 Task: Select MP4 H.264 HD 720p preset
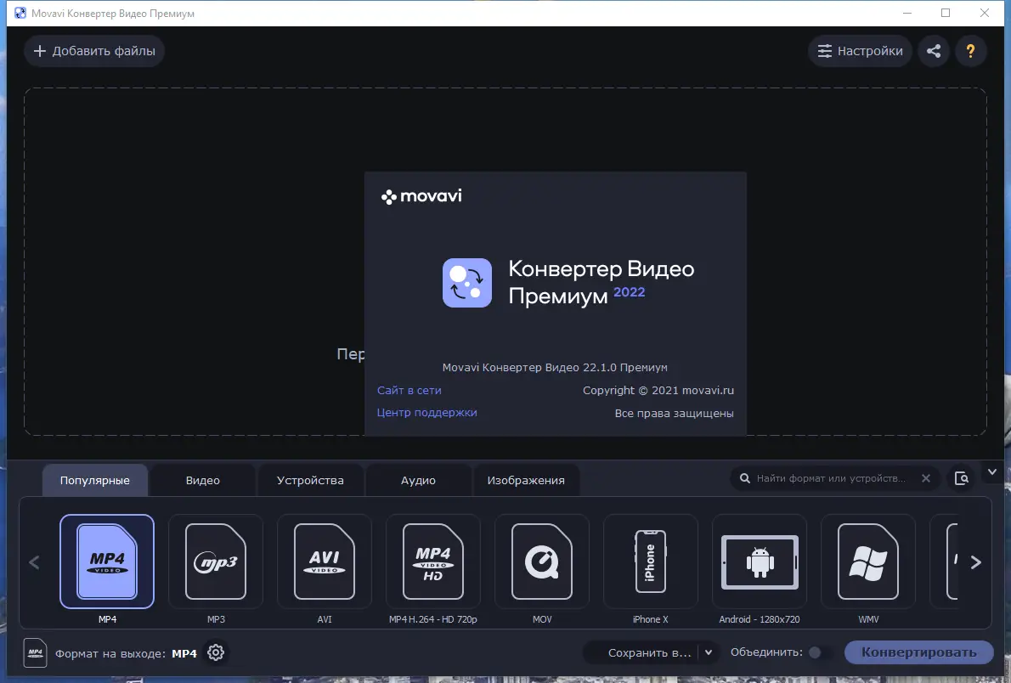pyautogui.click(x=432, y=562)
